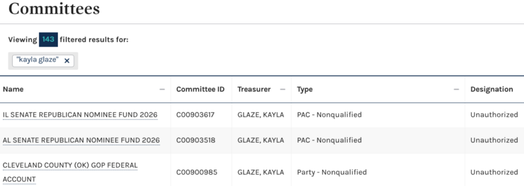The width and height of the screenshot is (524, 186).
Task: Click the Committees page heading
Action: click(54, 9)
